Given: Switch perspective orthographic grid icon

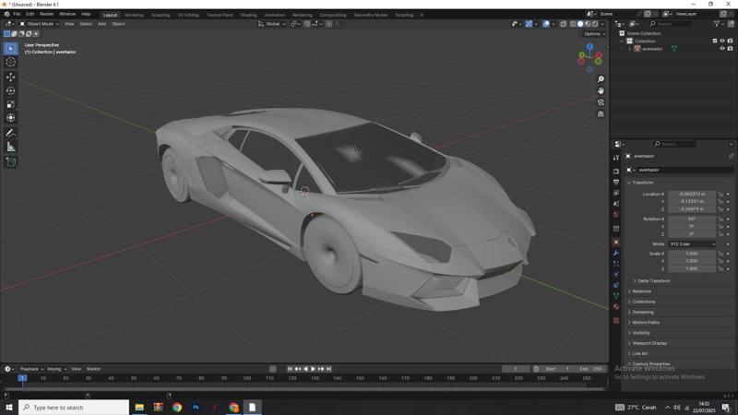Looking at the screenshot, I should (x=601, y=113).
